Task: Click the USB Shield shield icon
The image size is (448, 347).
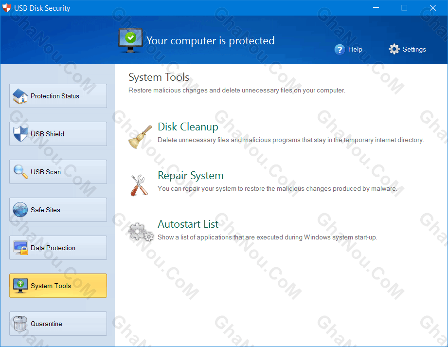Action: pyautogui.click(x=20, y=134)
